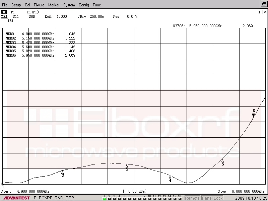Expand the Fixture menu
The height and width of the screenshot is (201, 268).
(39, 5)
